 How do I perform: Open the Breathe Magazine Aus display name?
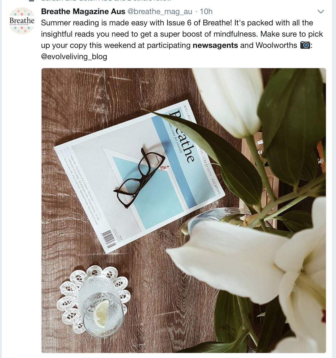[x=83, y=12]
